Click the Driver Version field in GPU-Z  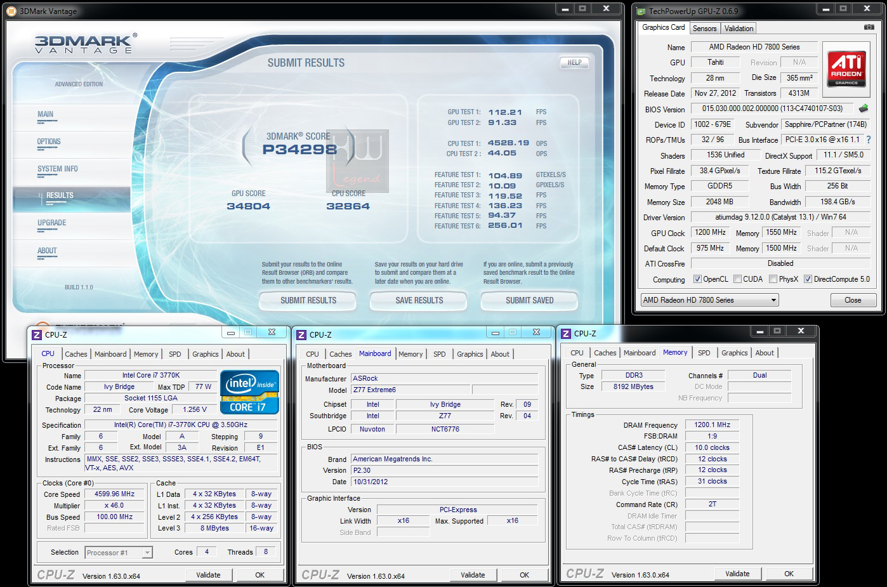point(780,217)
